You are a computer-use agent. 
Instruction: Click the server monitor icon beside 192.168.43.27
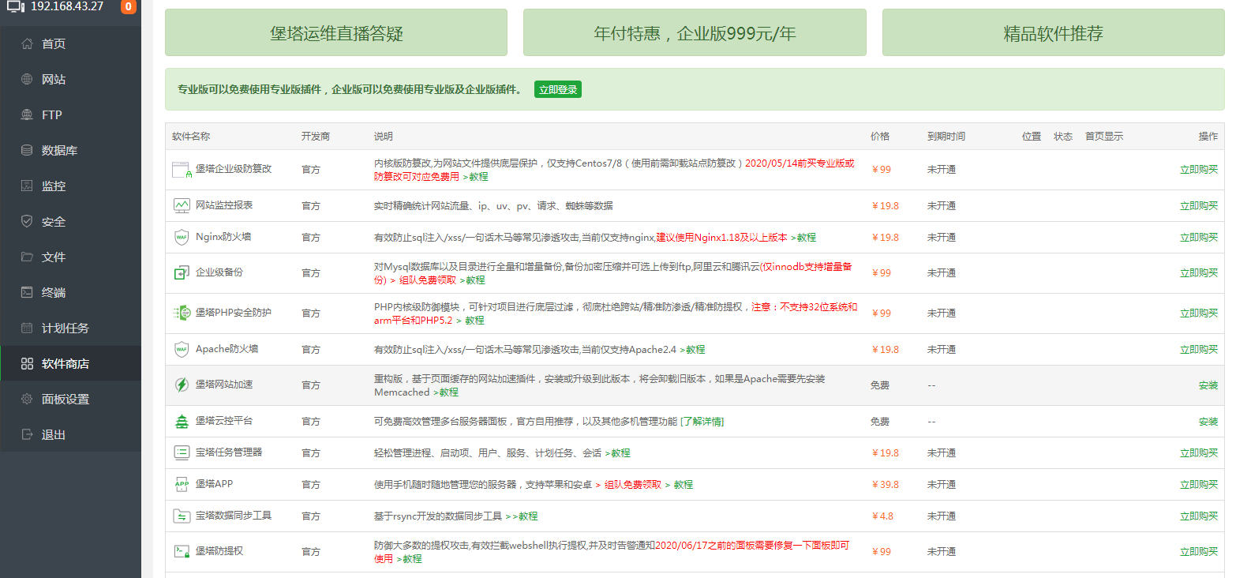click(x=16, y=6)
